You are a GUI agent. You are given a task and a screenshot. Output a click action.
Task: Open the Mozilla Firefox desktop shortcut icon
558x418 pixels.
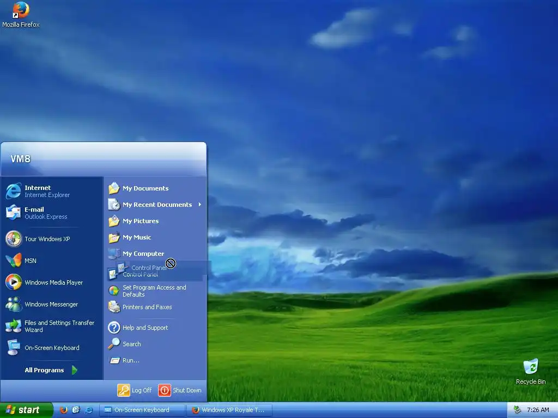pyautogui.click(x=21, y=10)
